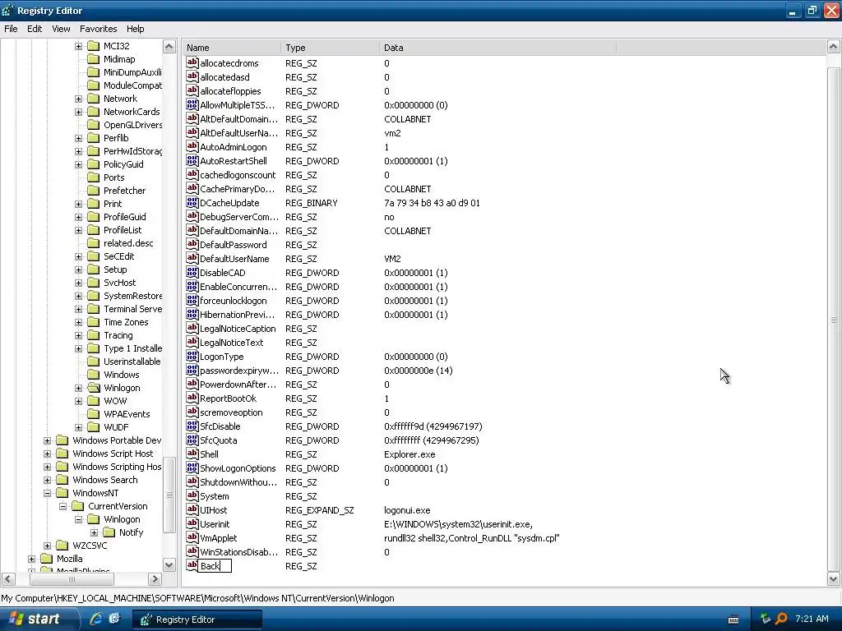Image resolution: width=842 pixels, height=631 pixels.
Task: Click the network tray icon
Action: [766, 619]
